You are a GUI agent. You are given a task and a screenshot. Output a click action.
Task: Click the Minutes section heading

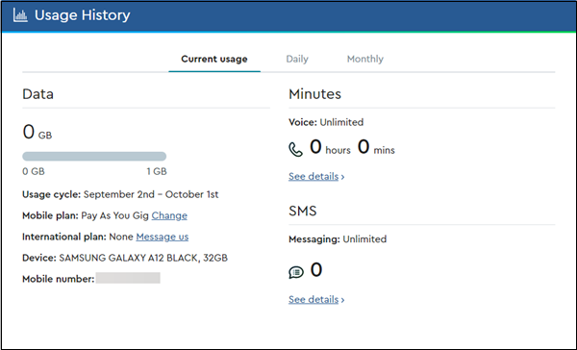click(x=315, y=94)
